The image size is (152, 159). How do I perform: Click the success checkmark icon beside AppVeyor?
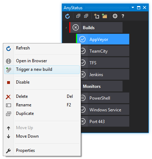click(82, 39)
